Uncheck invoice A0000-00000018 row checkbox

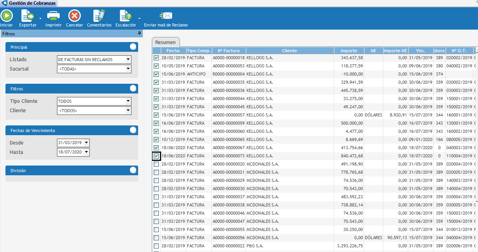[156, 58]
